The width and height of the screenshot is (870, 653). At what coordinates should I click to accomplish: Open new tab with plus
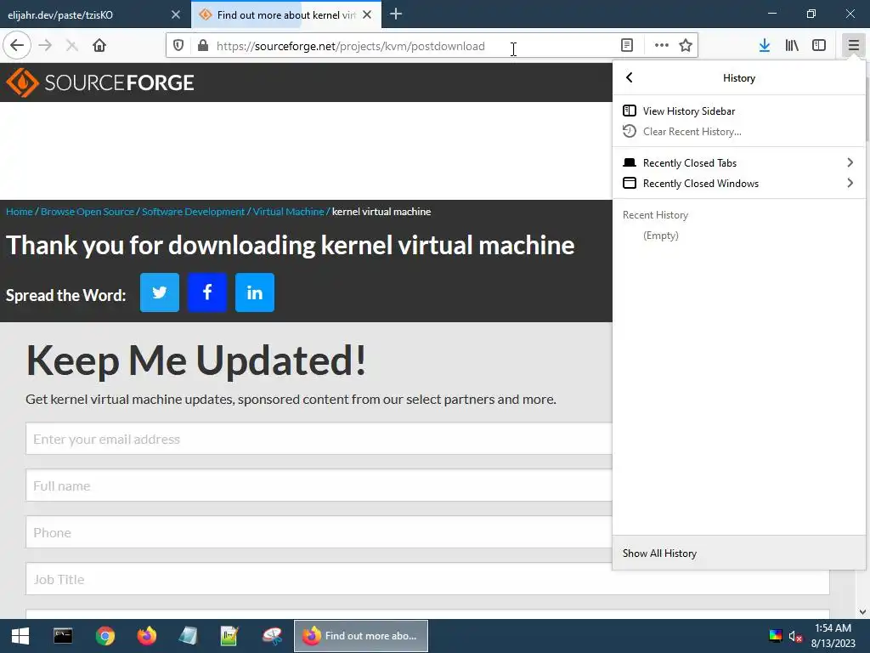[x=396, y=14]
